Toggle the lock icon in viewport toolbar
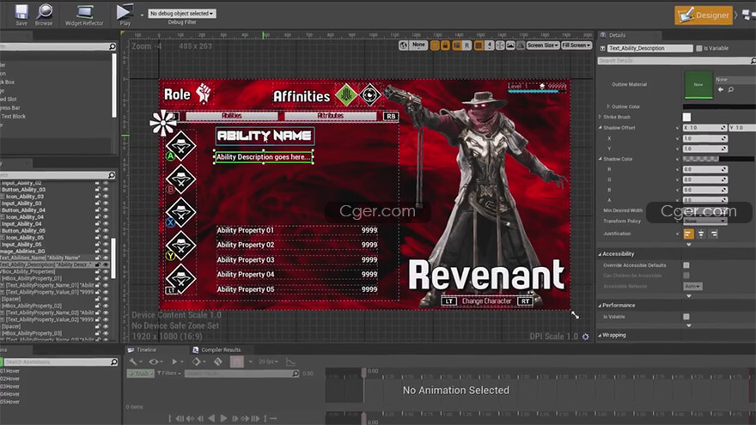The image size is (756, 425). pos(445,46)
